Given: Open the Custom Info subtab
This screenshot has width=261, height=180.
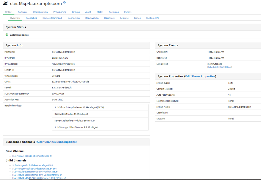Looking at the screenshot, I should 153,18.
